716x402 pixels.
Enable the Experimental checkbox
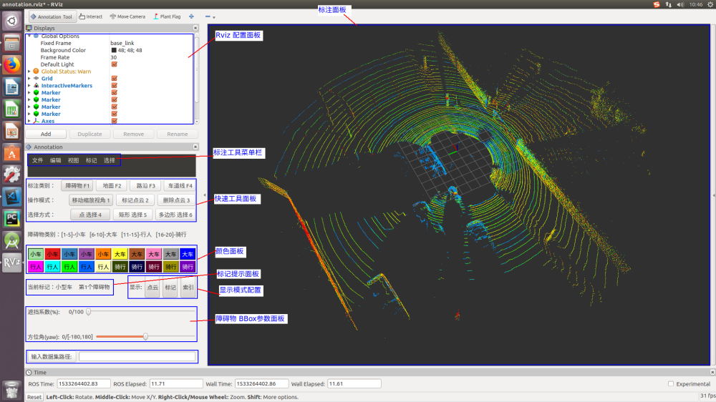coord(671,383)
